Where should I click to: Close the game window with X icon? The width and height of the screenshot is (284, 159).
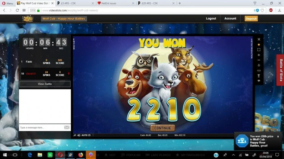coord(259,39)
